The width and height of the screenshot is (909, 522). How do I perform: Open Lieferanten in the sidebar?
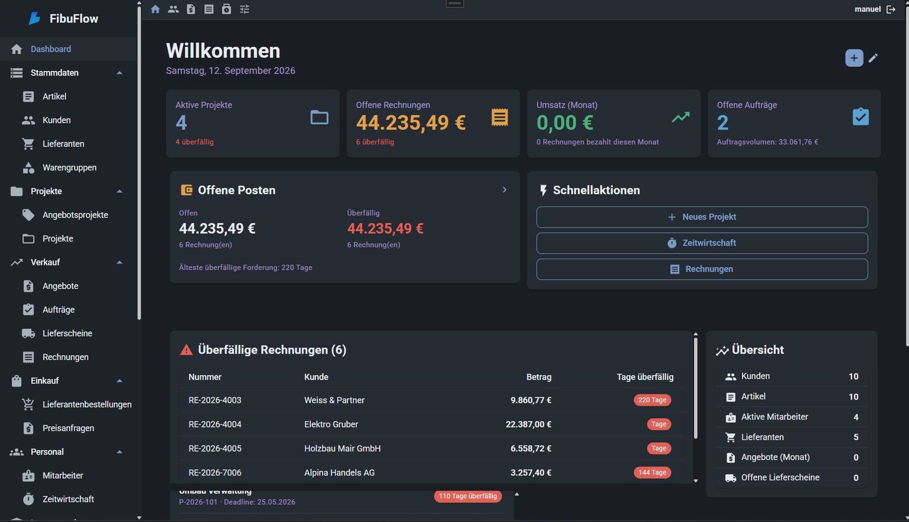68,144
